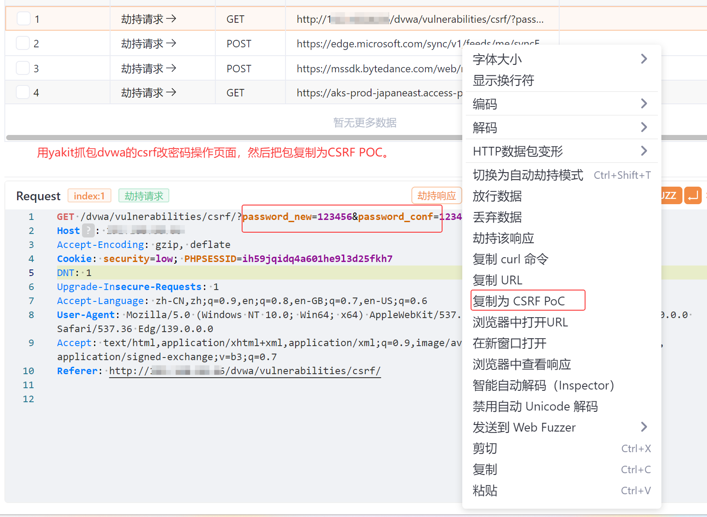Click the green 劫持请求 tag beside Request title
The height and width of the screenshot is (517, 707).
144,195
